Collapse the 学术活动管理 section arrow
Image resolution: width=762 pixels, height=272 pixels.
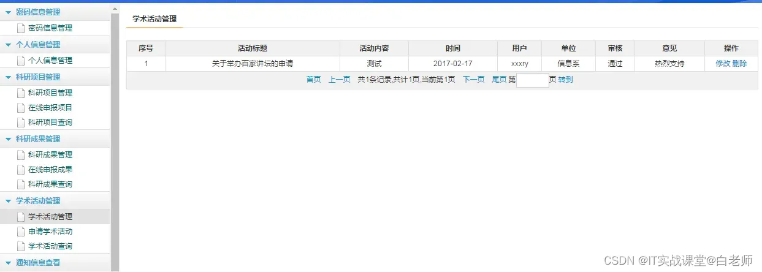coord(9,201)
